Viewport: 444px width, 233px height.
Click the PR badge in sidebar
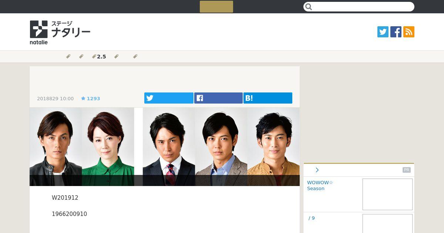coord(407,170)
